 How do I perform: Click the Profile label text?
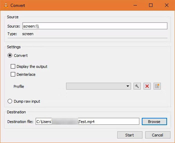pyautogui.click(x=19, y=86)
